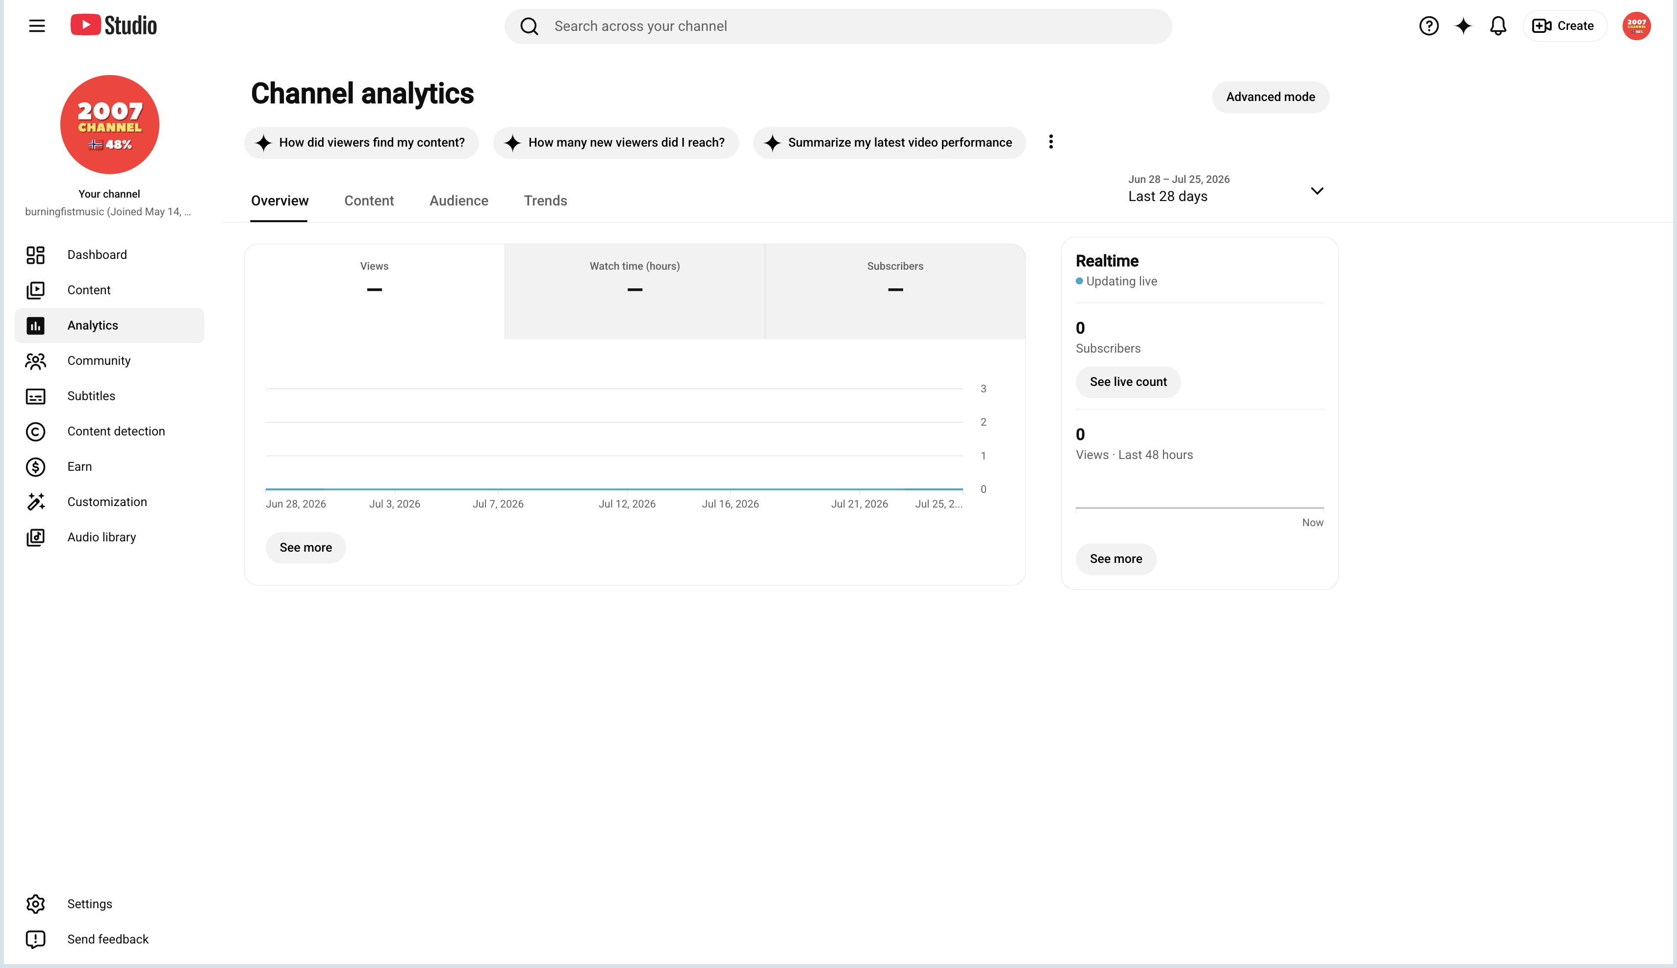This screenshot has width=1677, height=968.
Task: Open more suggestions three-dot menu
Action: pos(1050,142)
